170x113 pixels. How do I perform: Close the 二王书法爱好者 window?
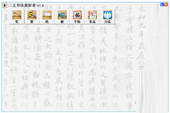coord(166,5)
